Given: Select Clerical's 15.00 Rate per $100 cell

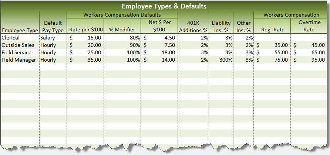Looking at the screenshot, I should coord(85,38).
